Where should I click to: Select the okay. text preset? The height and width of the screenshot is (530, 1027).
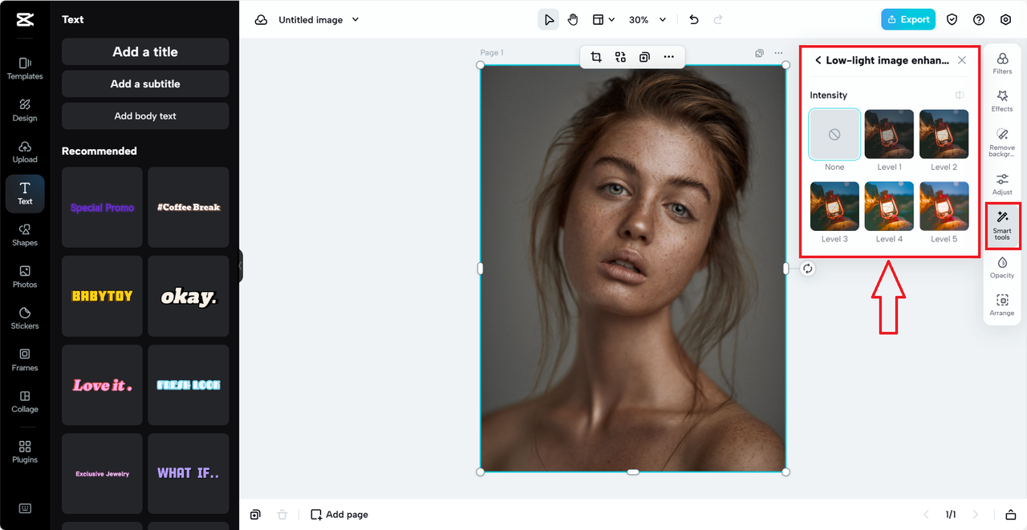(x=189, y=296)
